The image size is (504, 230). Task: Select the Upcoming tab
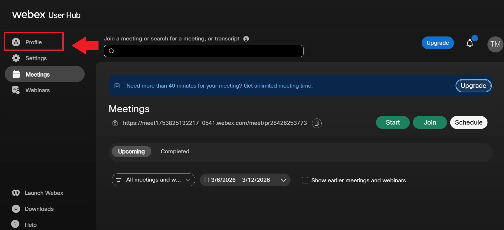pos(131,151)
